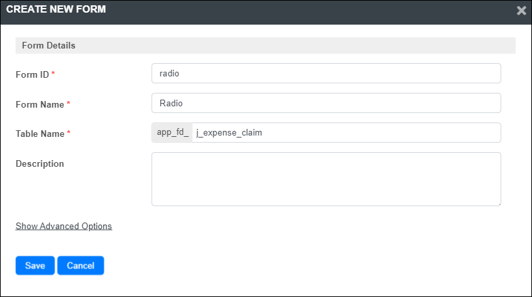Click the Form ID label
The image size is (532, 297).
point(32,74)
